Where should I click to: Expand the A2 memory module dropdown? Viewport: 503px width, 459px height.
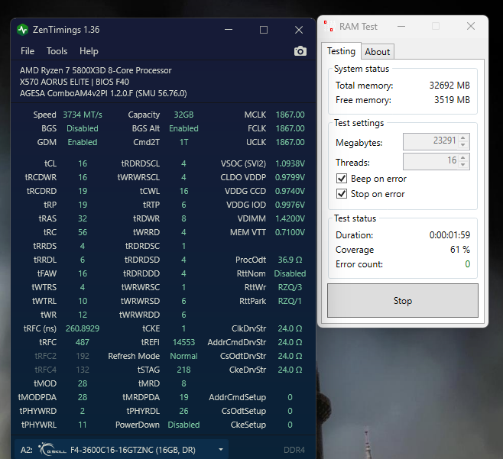(x=221, y=450)
